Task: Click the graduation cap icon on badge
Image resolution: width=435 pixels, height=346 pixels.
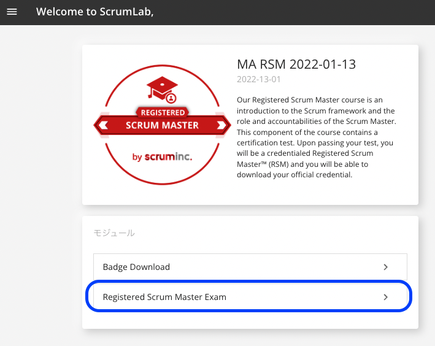Action: coord(163,90)
